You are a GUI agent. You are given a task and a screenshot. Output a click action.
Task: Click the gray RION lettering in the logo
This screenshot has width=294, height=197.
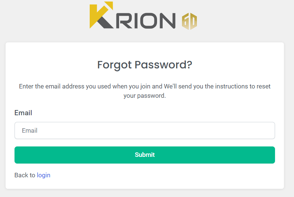(x=146, y=21)
